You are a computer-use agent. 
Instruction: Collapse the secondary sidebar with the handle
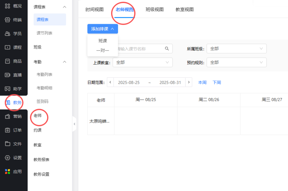[74, 124]
